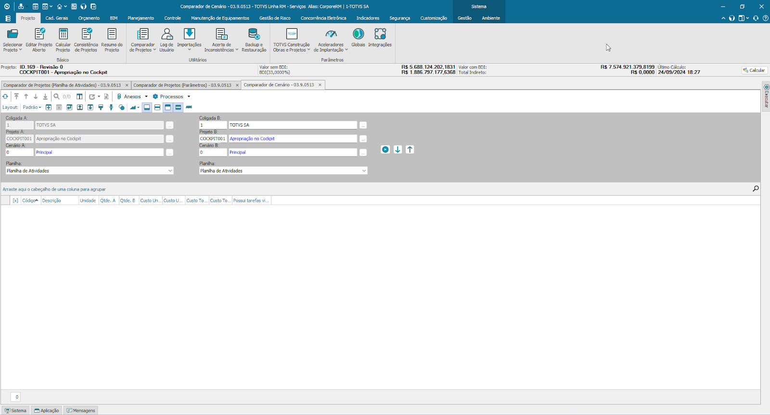Click grid search magnifier at right
The width and height of the screenshot is (770, 415).
(x=756, y=189)
